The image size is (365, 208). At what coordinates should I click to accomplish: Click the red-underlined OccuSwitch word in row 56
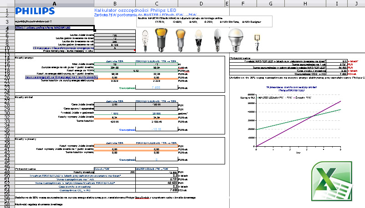(x=142, y=198)
